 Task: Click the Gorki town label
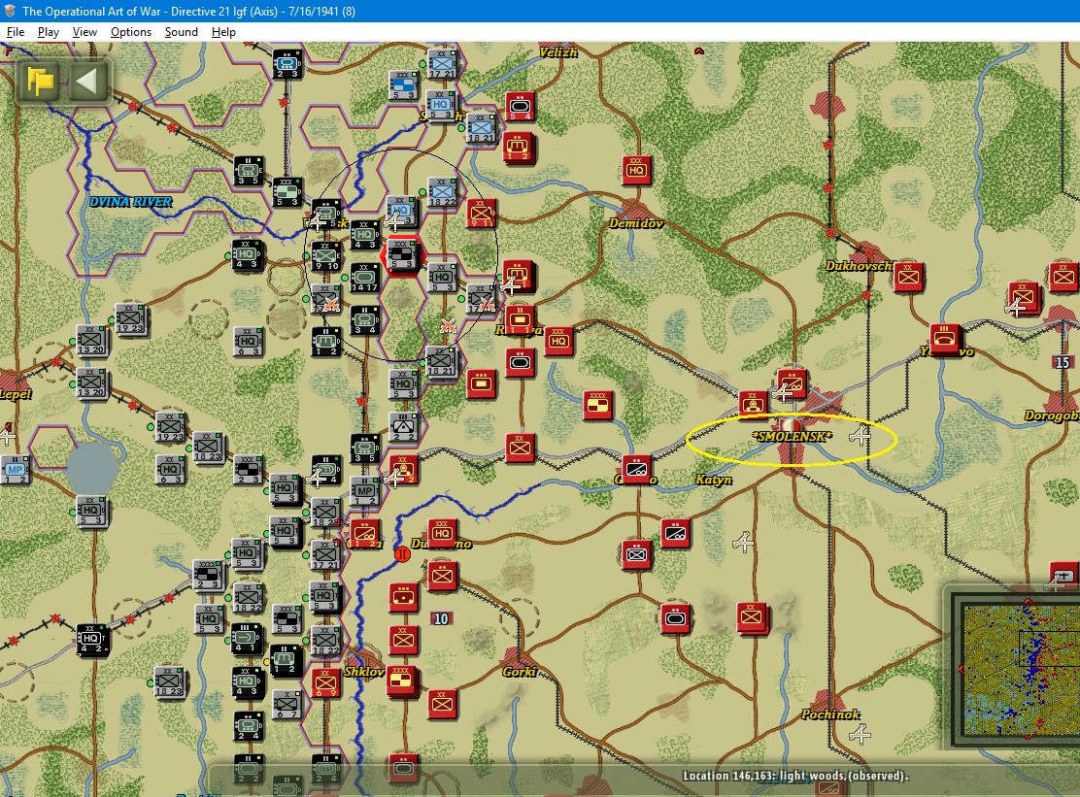tap(520, 672)
